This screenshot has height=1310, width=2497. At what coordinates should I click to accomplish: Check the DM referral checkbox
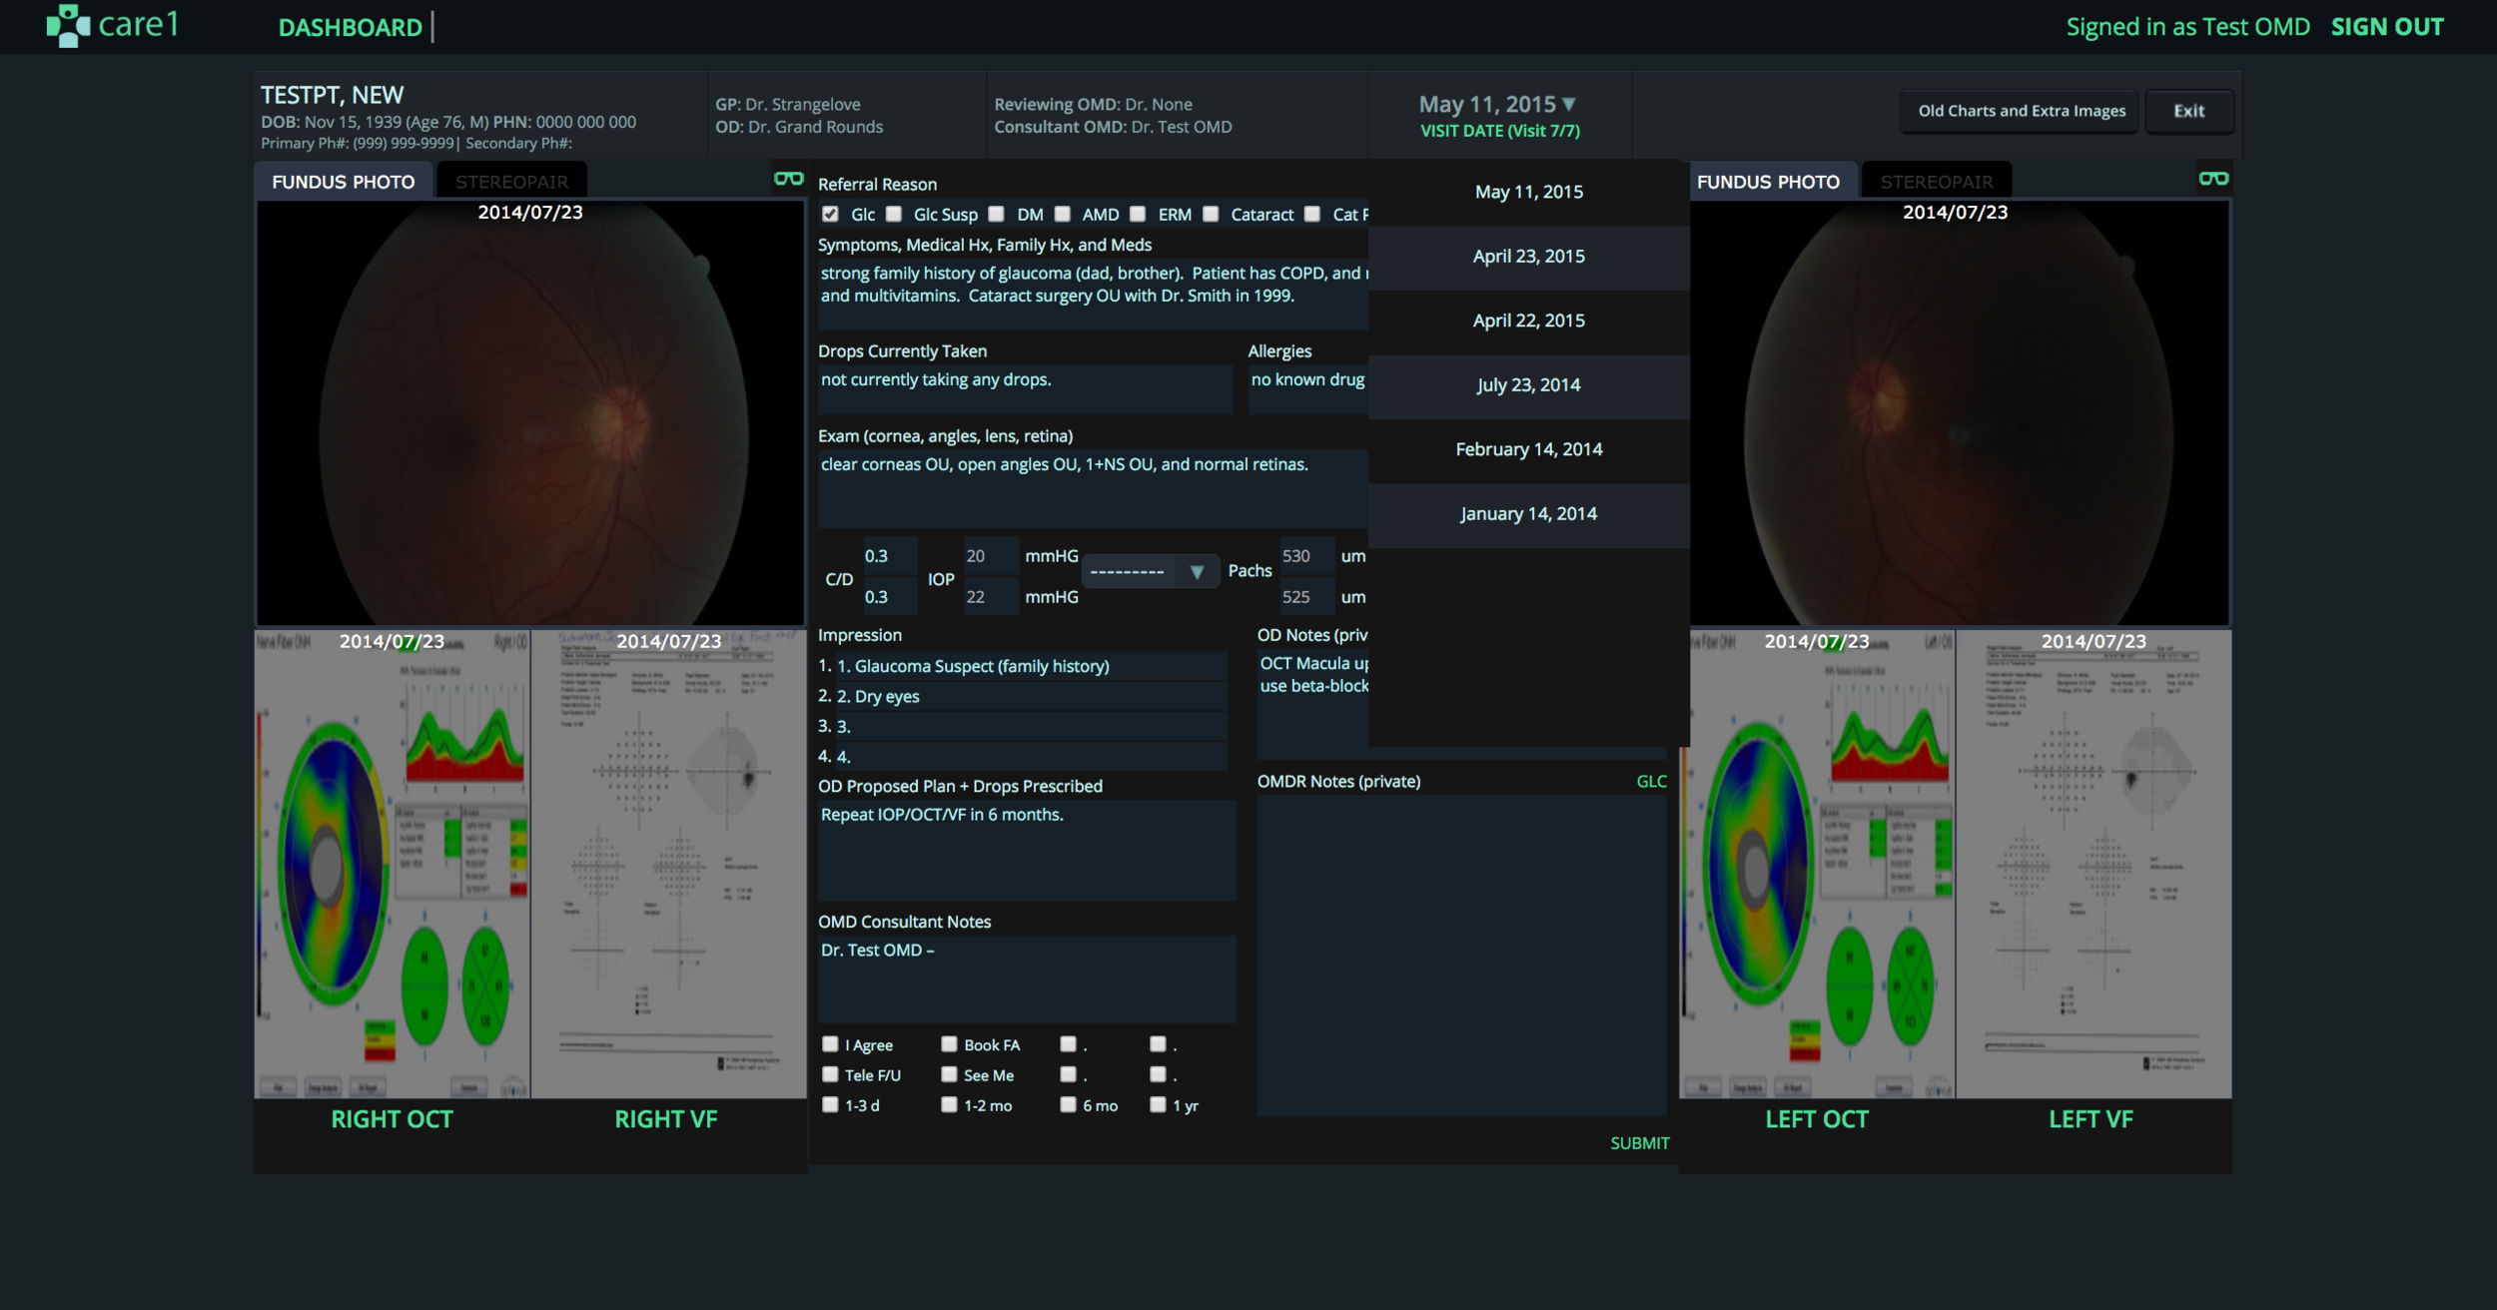(x=996, y=214)
